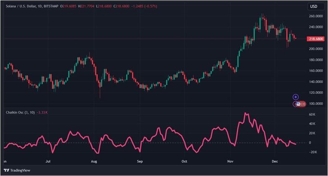
Task: Click the Oct label on time axis
Action: tap(184, 161)
